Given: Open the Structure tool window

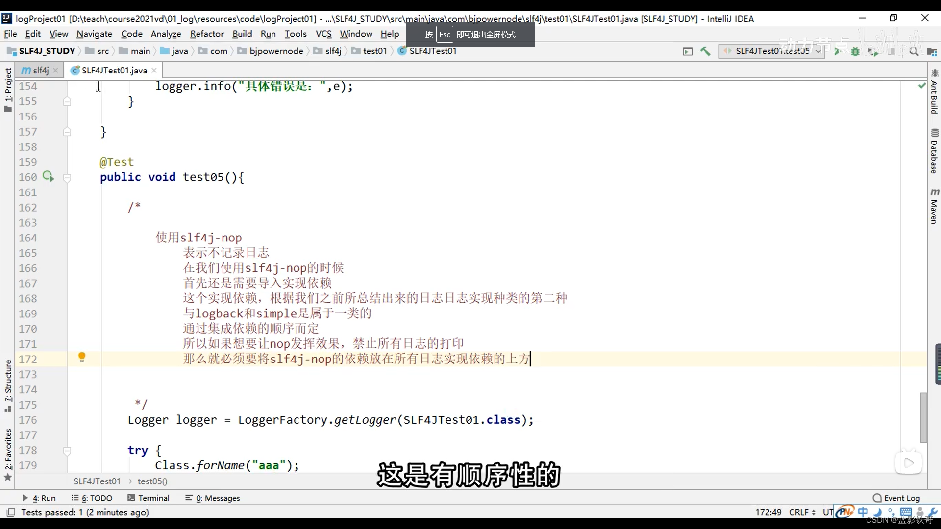Looking at the screenshot, I should 8,385.
